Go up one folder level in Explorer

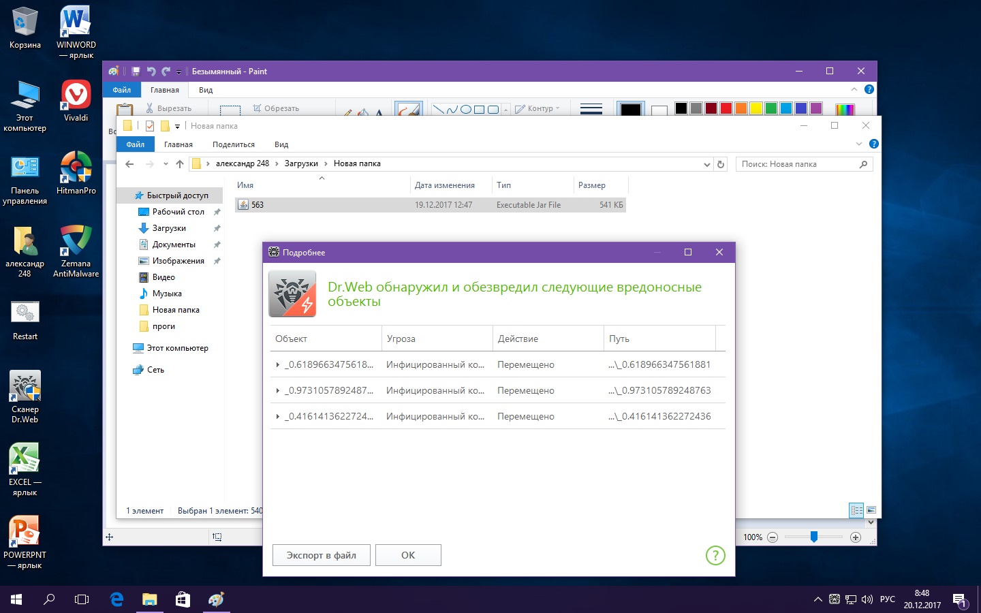click(x=180, y=164)
